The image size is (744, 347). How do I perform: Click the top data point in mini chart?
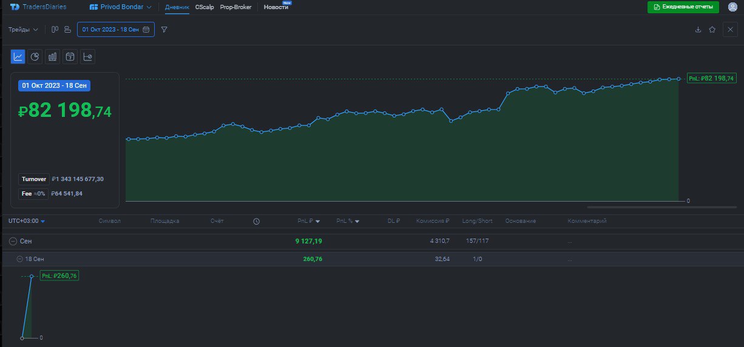point(32,276)
